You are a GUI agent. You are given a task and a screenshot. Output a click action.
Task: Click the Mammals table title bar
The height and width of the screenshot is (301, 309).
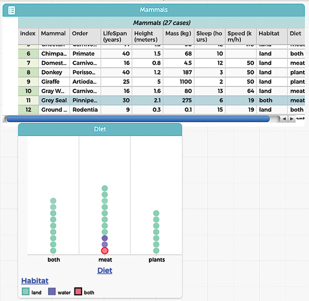pos(154,10)
